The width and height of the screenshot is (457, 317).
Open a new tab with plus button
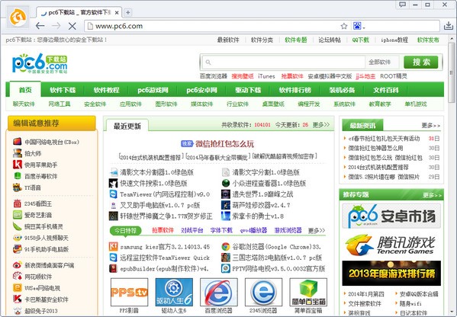[x=127, y=12]
